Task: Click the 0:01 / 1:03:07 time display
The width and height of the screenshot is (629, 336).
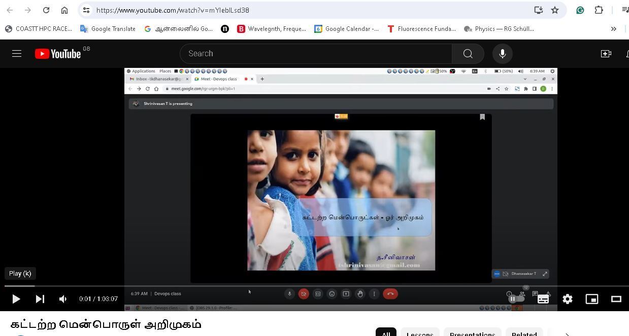Action: [98, 299]
